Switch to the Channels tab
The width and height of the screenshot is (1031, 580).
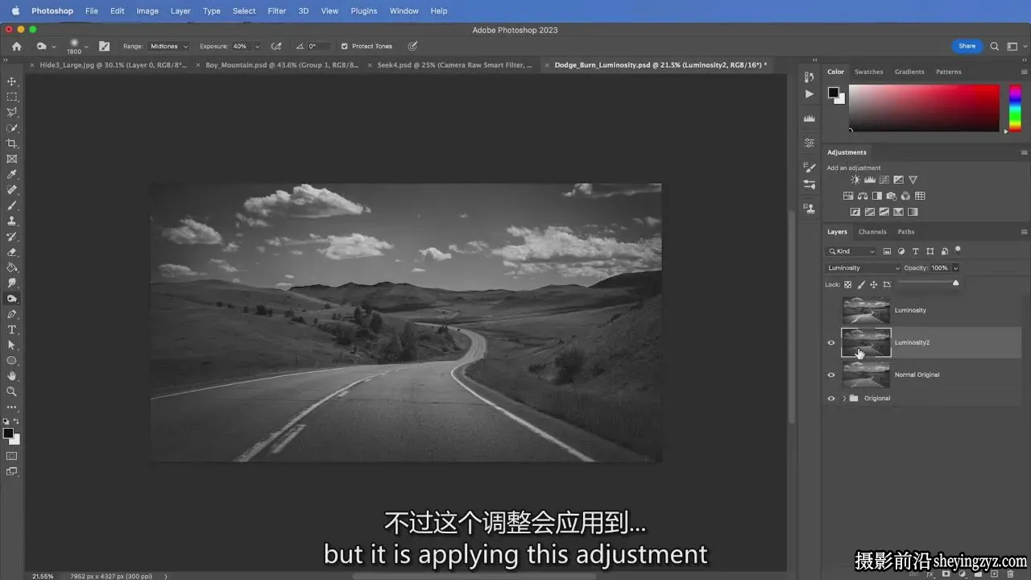pyautogui.click(x=872, y=232)
